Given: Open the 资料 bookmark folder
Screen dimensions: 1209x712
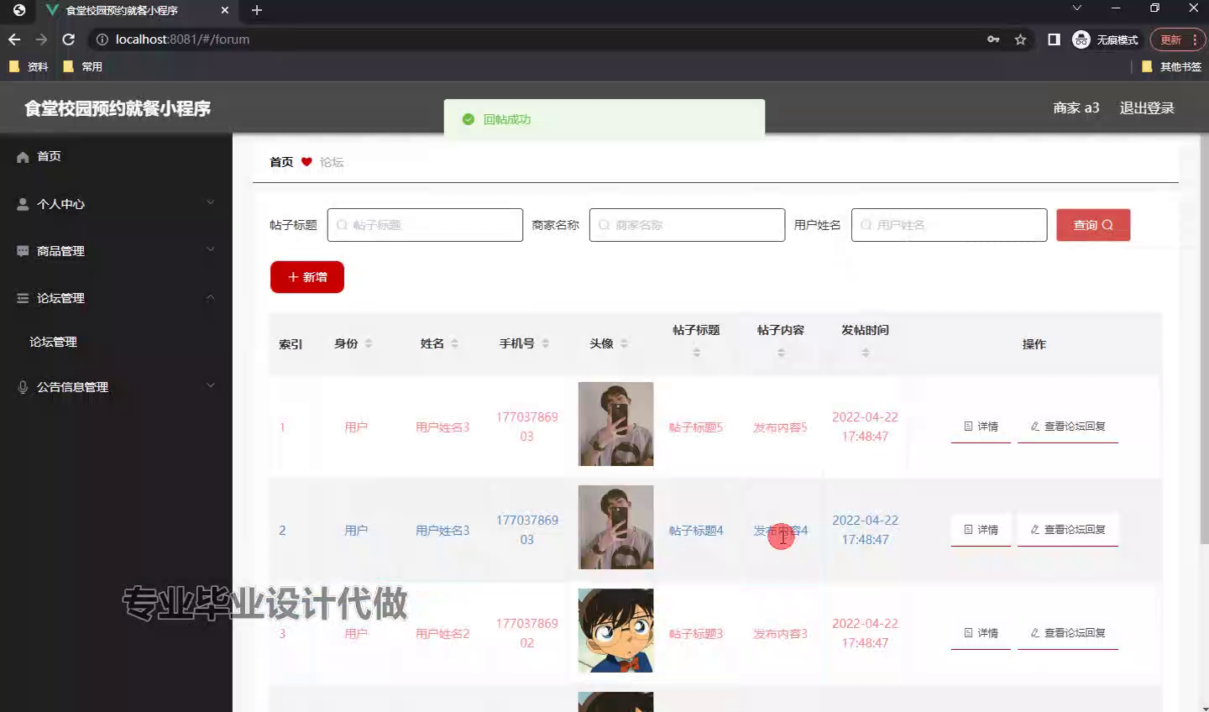Looking at the screenshot, I should click(29, 66).
